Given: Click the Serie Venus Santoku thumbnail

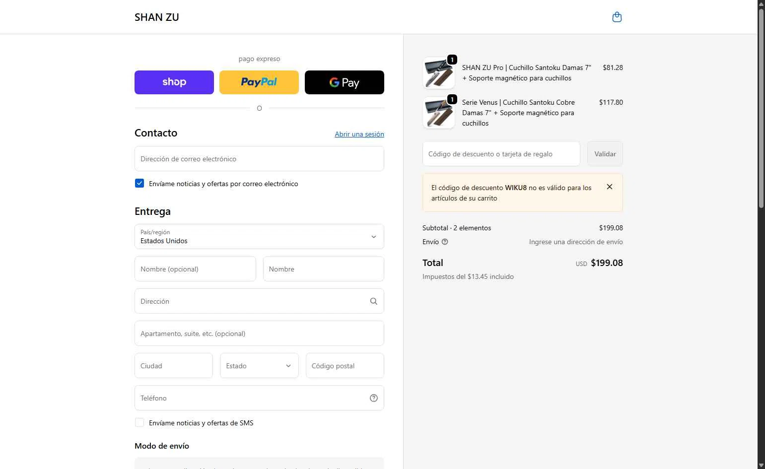Looking at the screenshot, I should [439, 113].
